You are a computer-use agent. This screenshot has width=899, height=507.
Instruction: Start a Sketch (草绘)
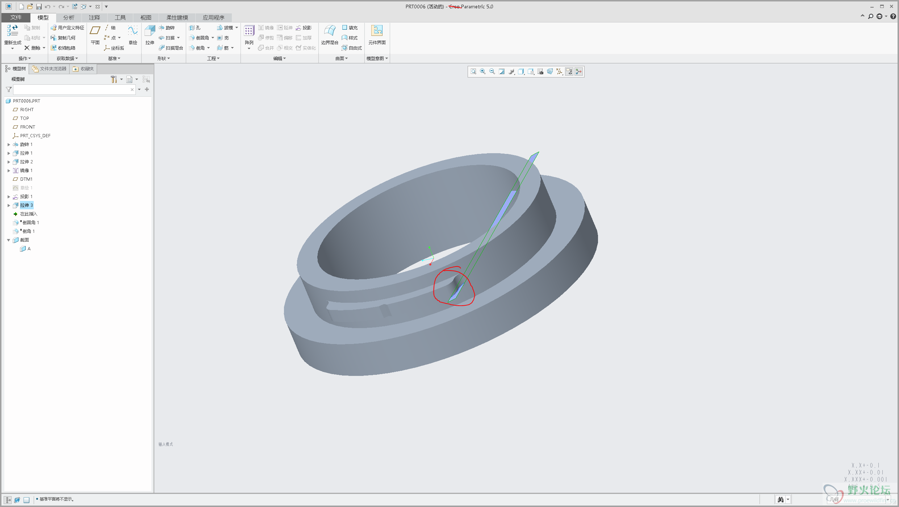click(133, 35)
